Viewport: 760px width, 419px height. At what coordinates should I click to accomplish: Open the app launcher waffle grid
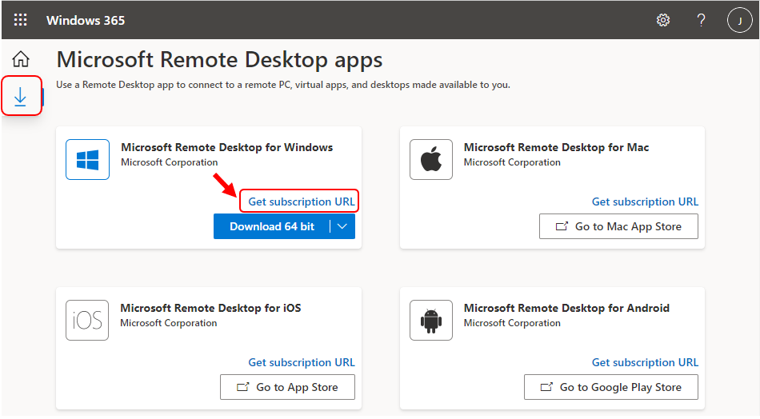coord(20,20)
